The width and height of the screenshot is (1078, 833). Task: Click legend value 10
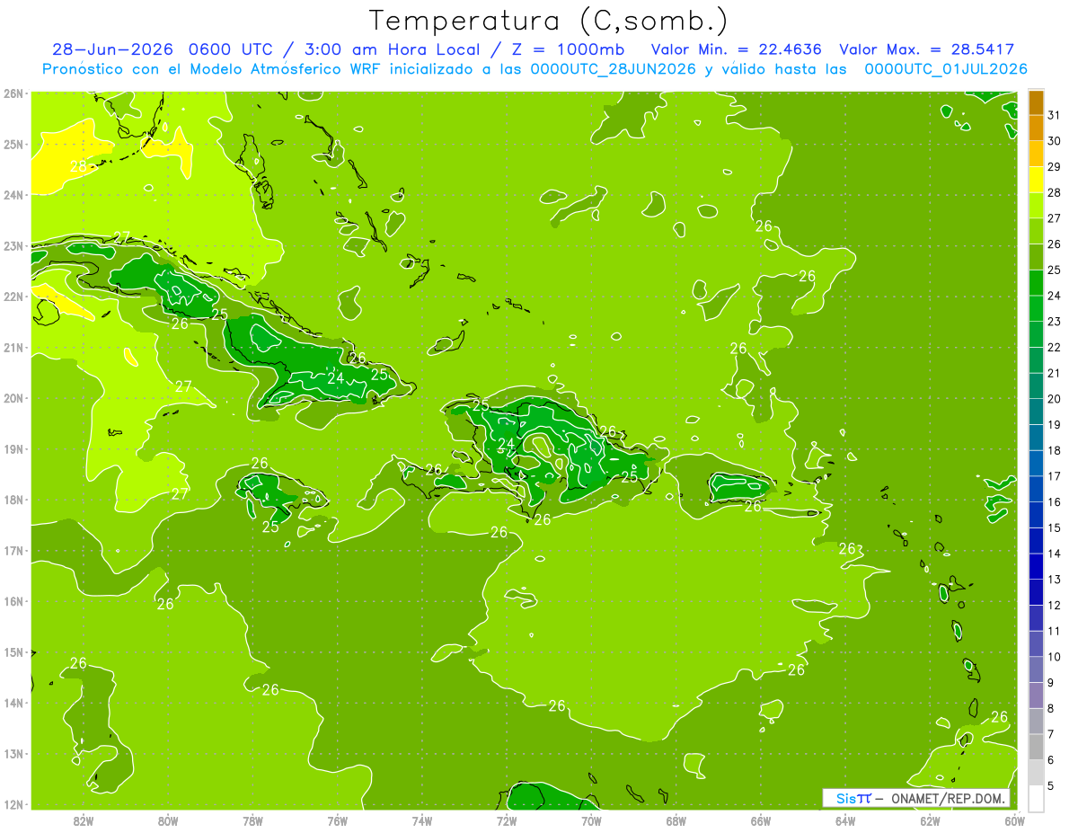1054,657
